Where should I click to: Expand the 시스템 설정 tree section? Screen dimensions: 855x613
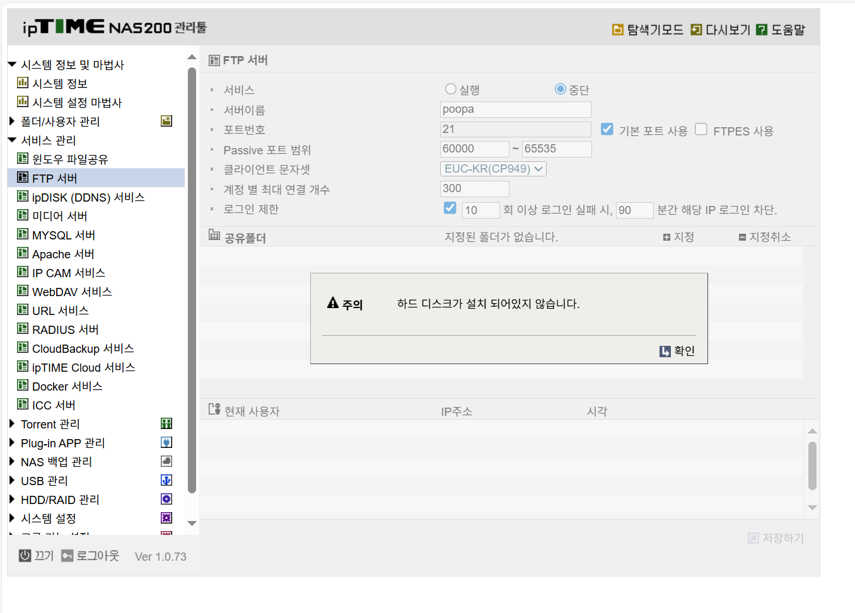pos(12,518)
